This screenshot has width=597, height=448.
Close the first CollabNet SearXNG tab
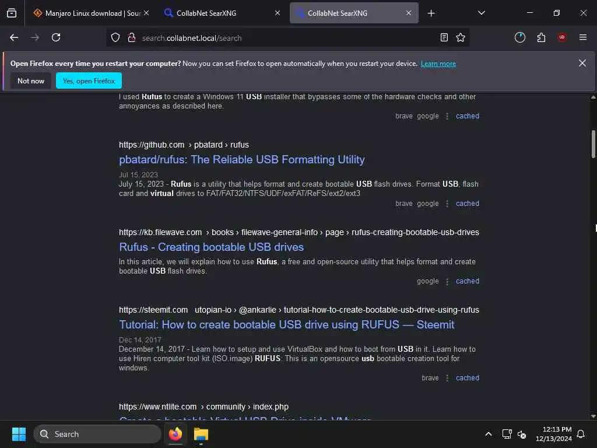point(278,13)
